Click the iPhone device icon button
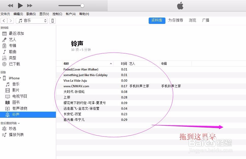This screenshot has width=246, height=159. pyautogui.click(x=53, y=21)
